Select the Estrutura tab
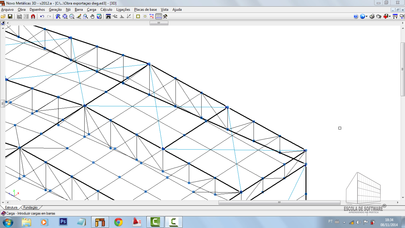Image resolution: width=405 pixels, height=228 pixels. [x=11, y=207]
